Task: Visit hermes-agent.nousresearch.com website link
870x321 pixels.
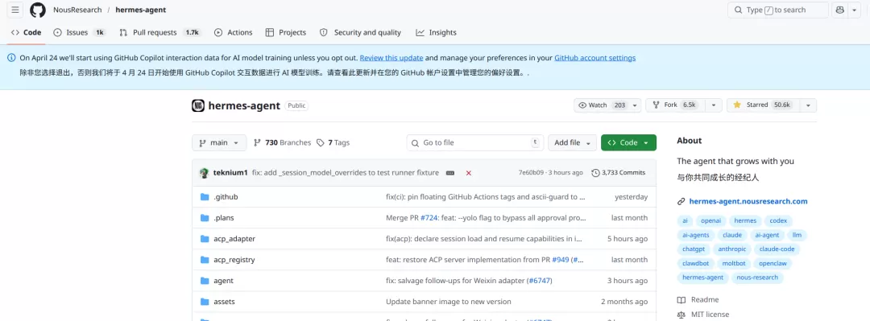Action: [x=748, y=201]
